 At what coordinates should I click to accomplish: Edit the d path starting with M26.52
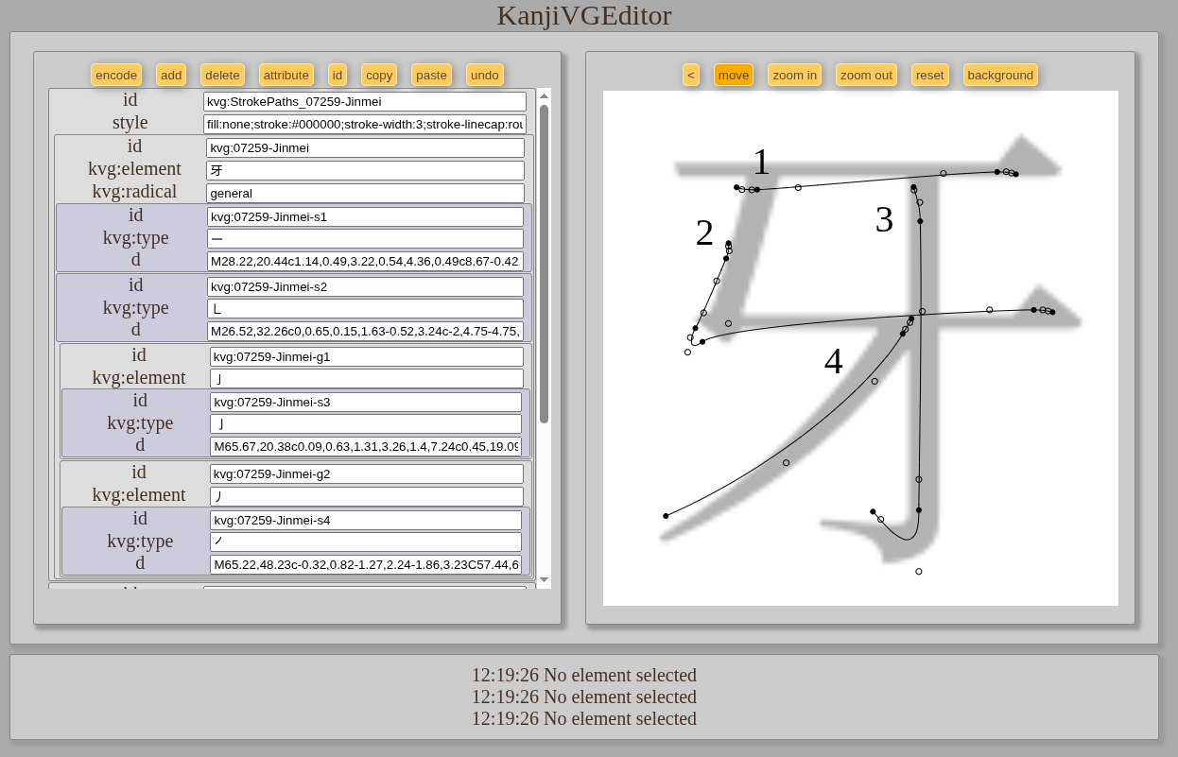[365, 331]
